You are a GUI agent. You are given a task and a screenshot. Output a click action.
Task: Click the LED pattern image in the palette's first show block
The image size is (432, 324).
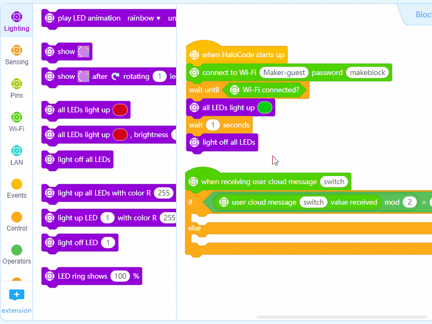[83, 51]
